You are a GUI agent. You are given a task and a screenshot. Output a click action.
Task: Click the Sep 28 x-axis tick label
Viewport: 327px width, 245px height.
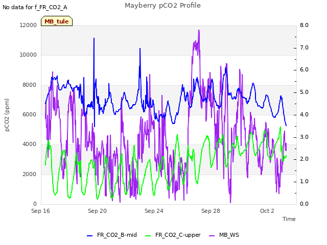(x=211, y=211)
